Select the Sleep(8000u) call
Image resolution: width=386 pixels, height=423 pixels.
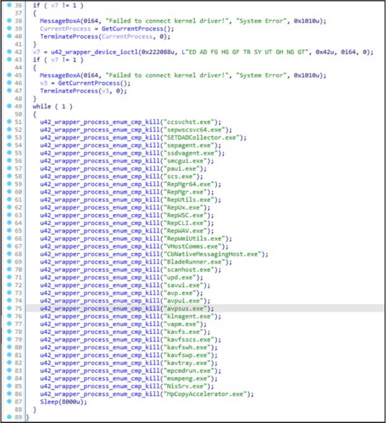click(x=63, y=402)
